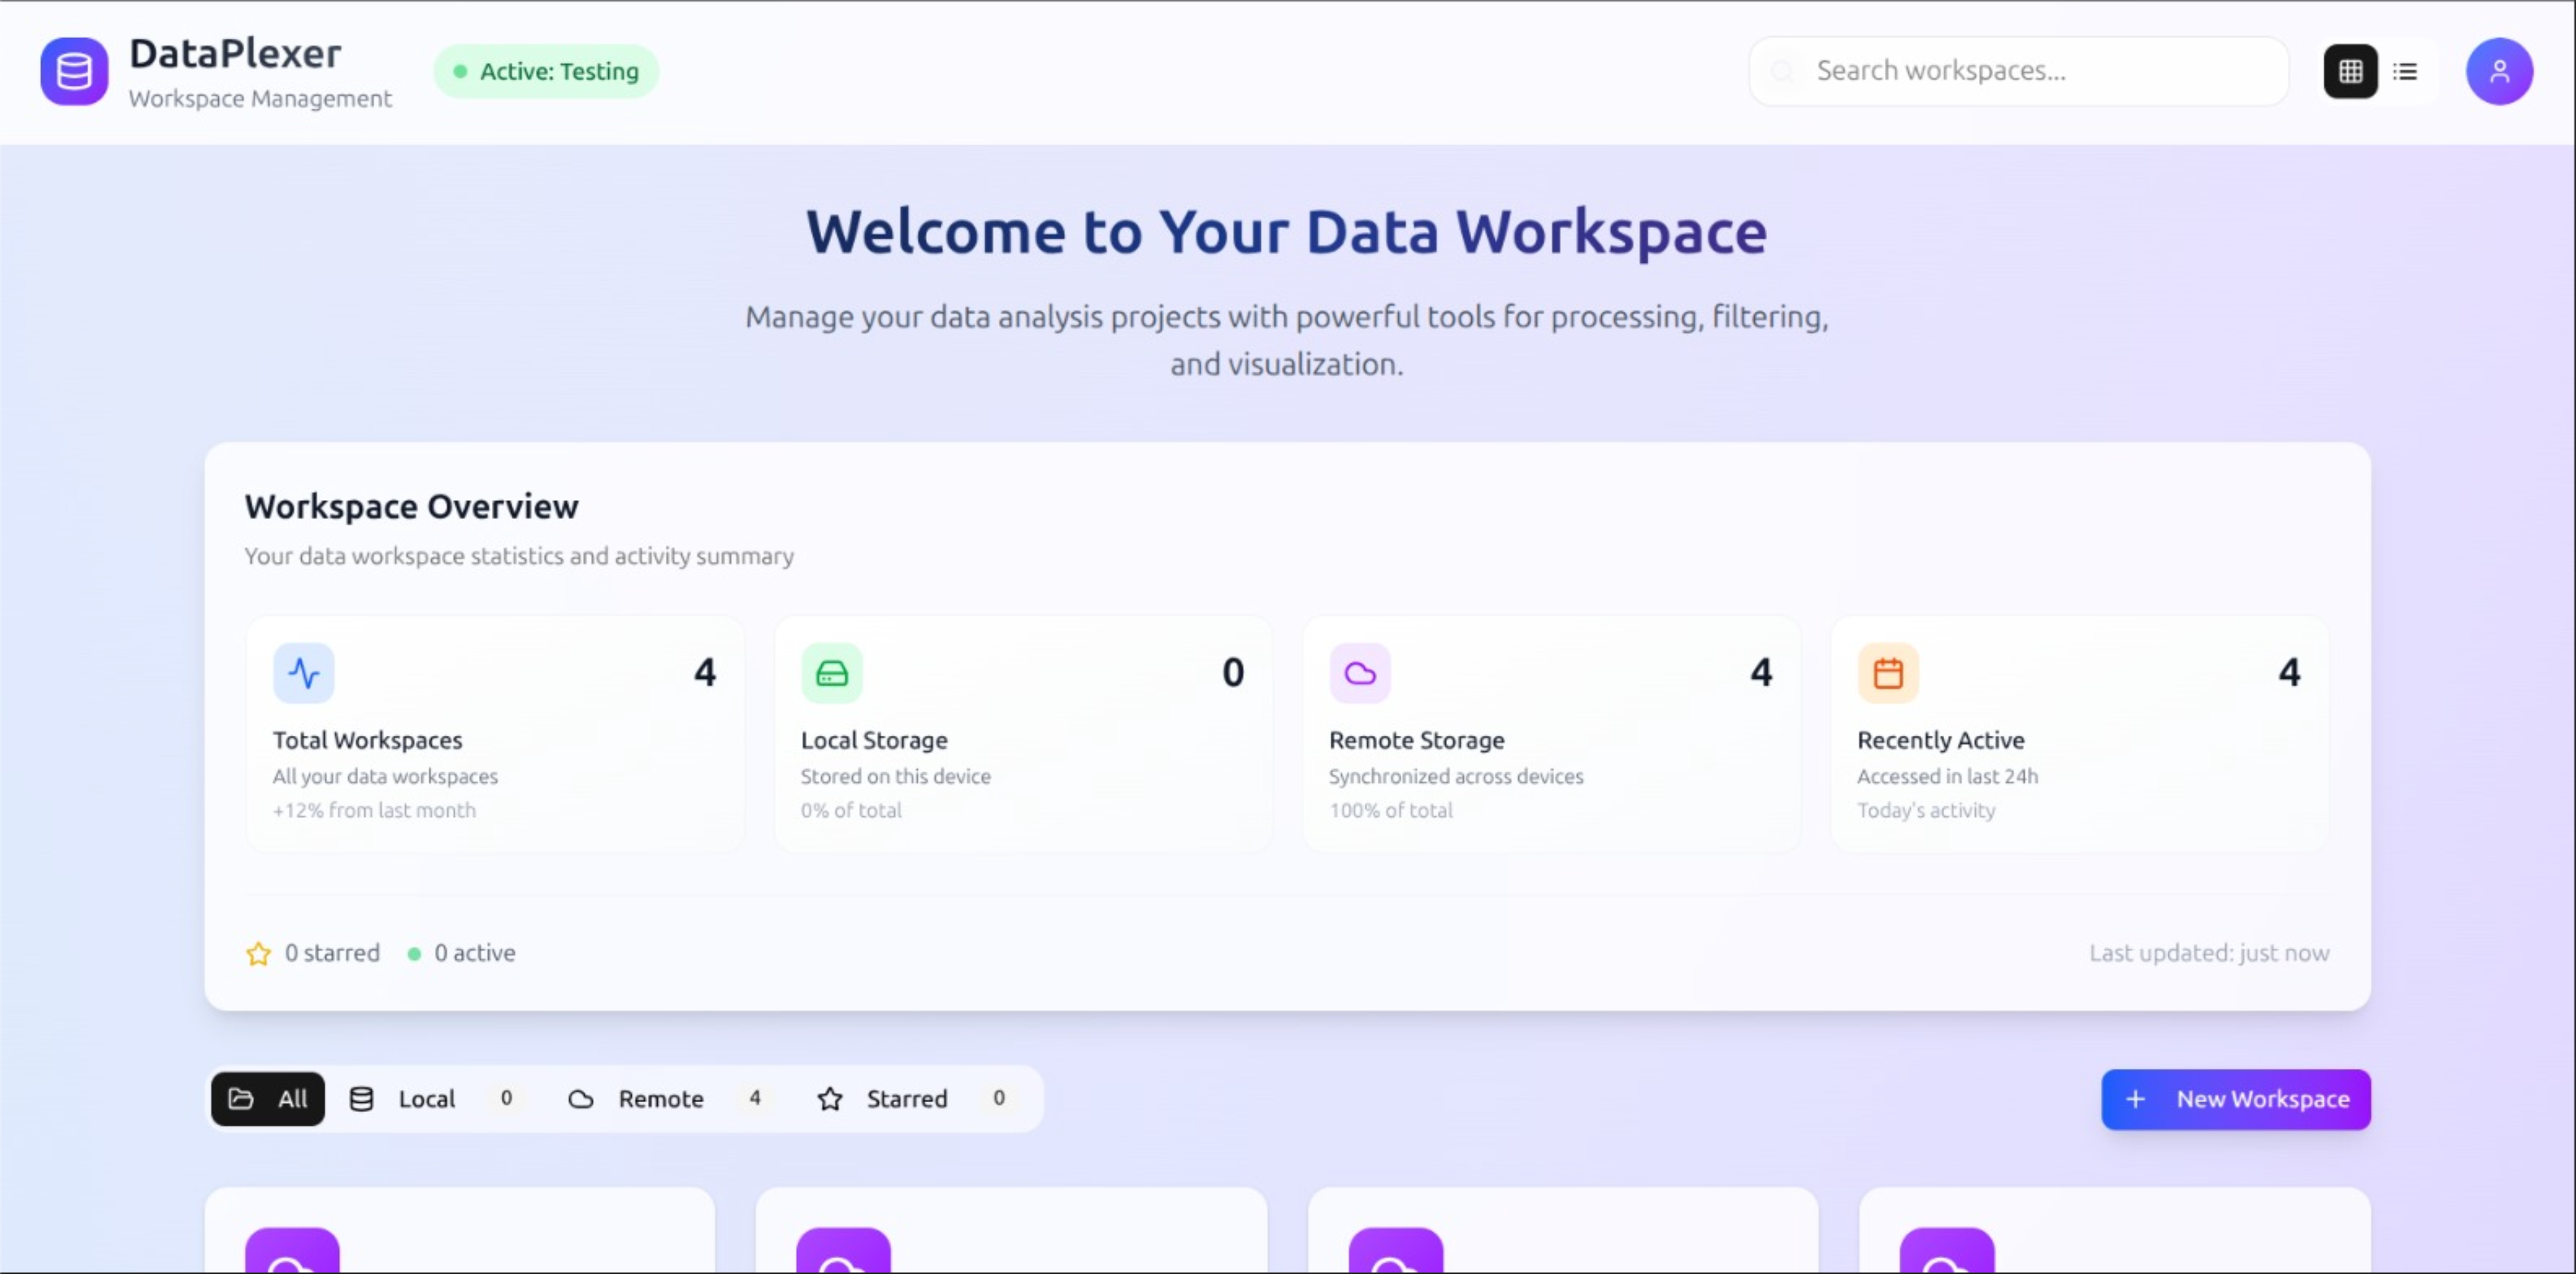This screenshot has height=1274, width=2576.
Task: Click 'Stored on this device' text
Action: click(x=895, y=776)
